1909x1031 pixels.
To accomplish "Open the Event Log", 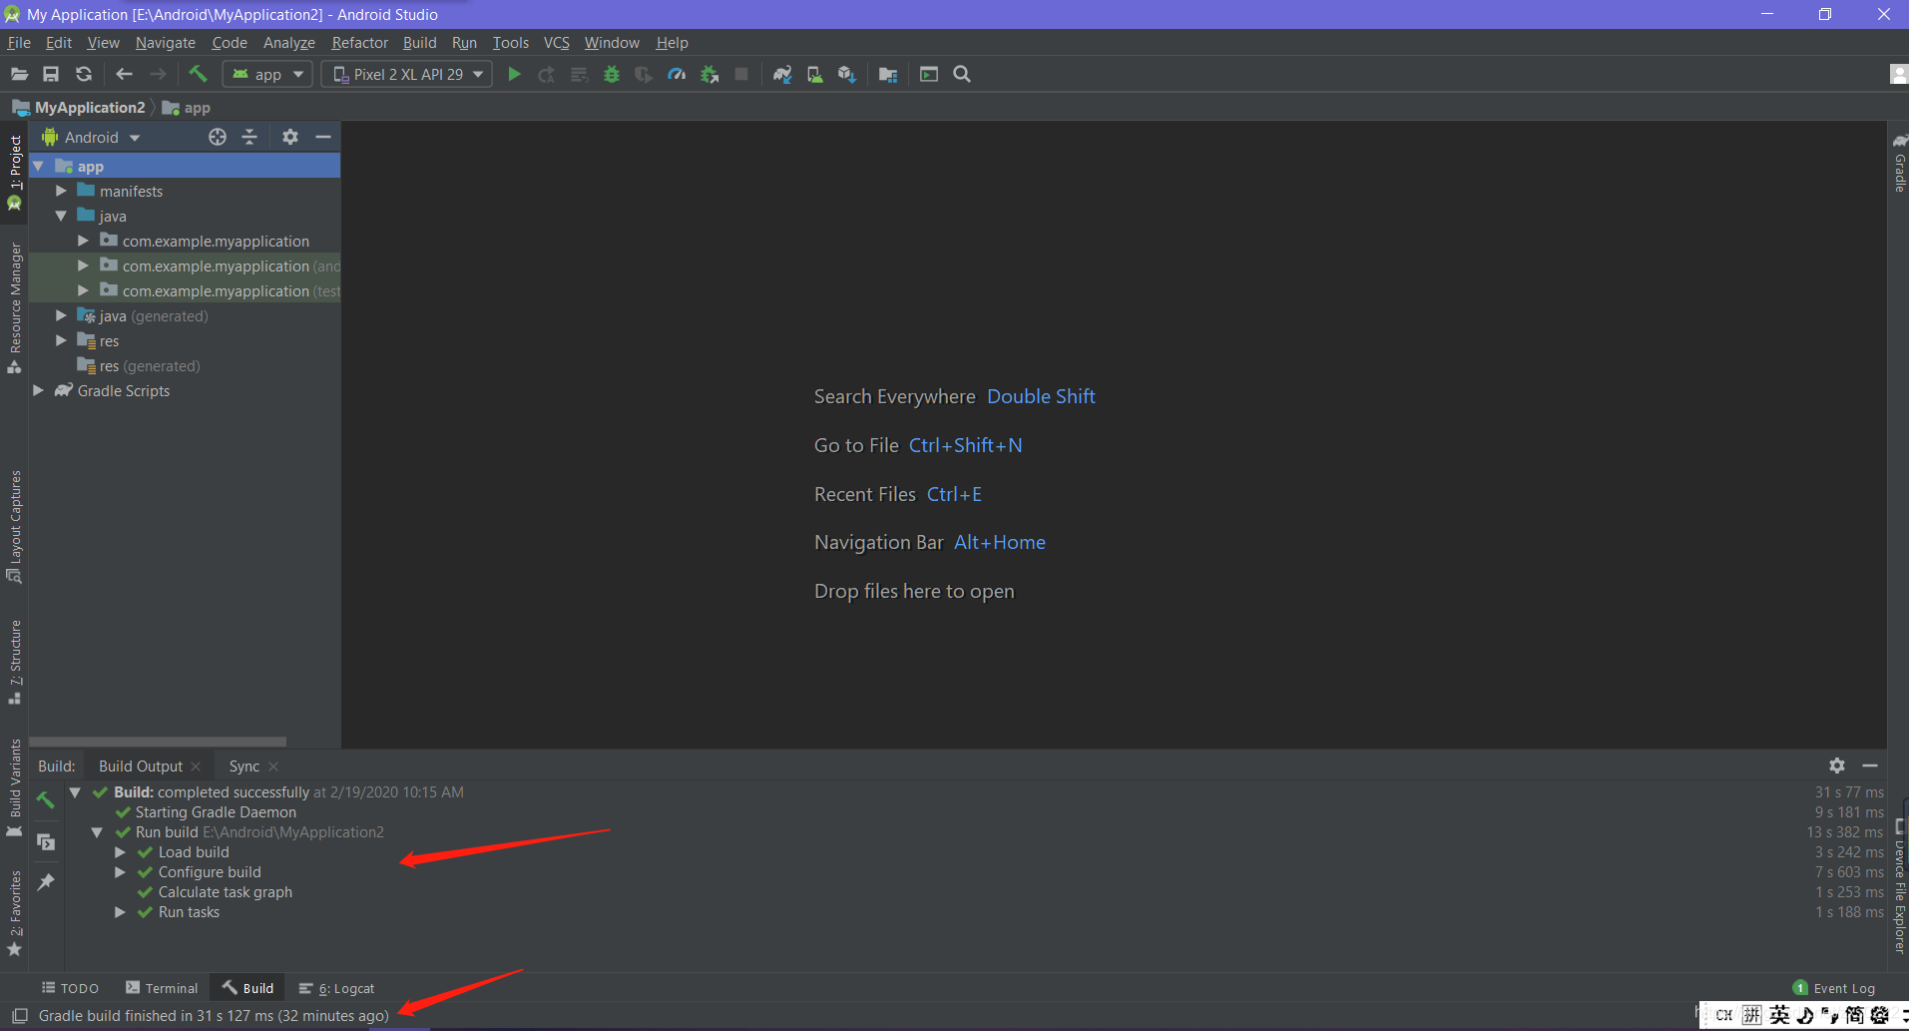I will [1842, 987].
